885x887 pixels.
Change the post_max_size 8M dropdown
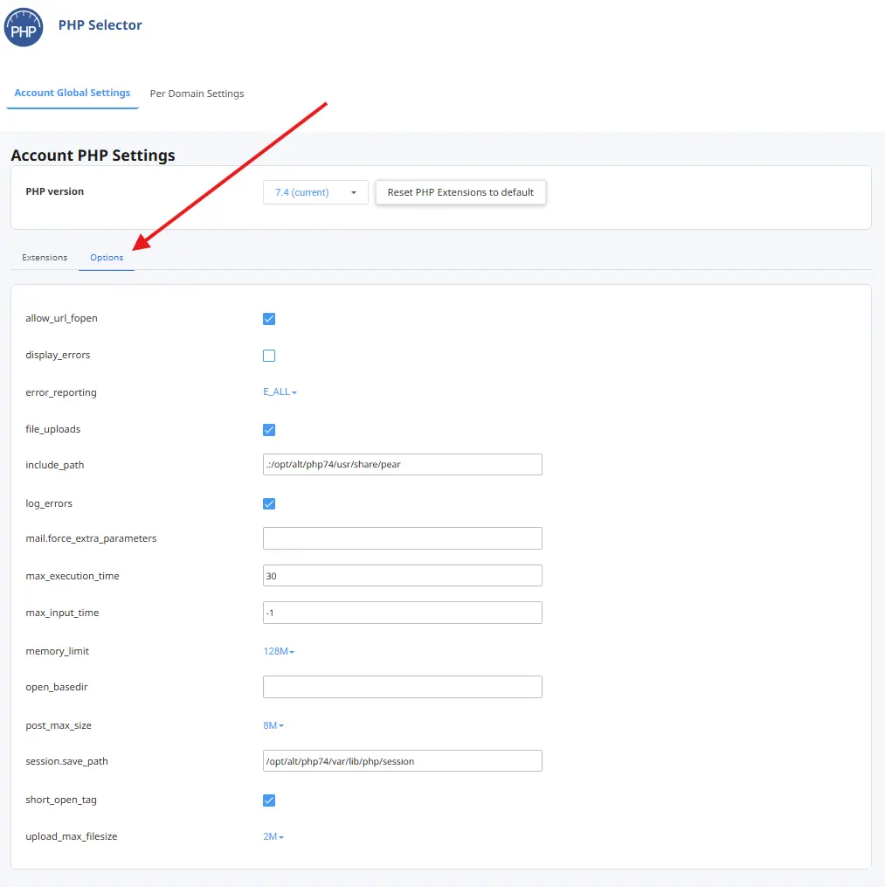click(x=273, y=726)
